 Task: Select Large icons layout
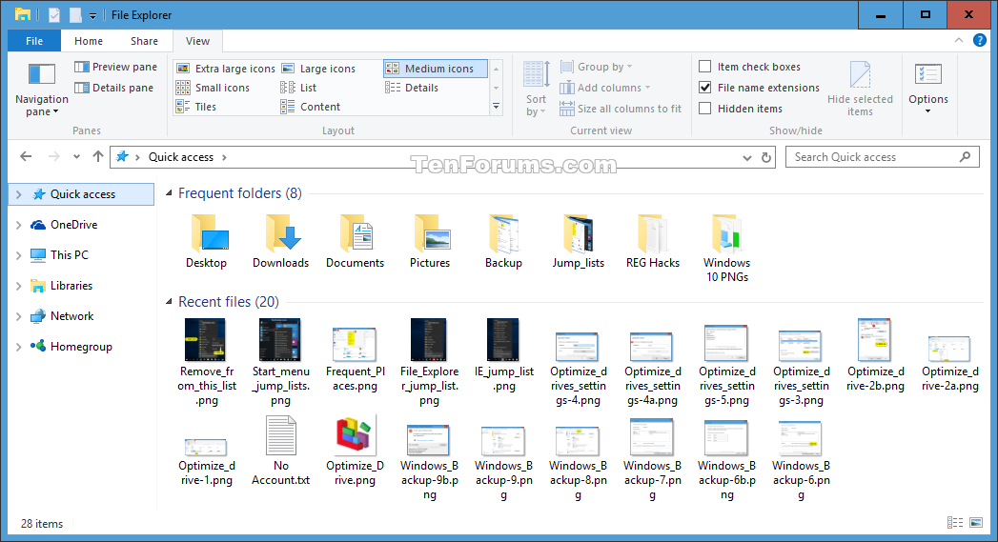318,69
